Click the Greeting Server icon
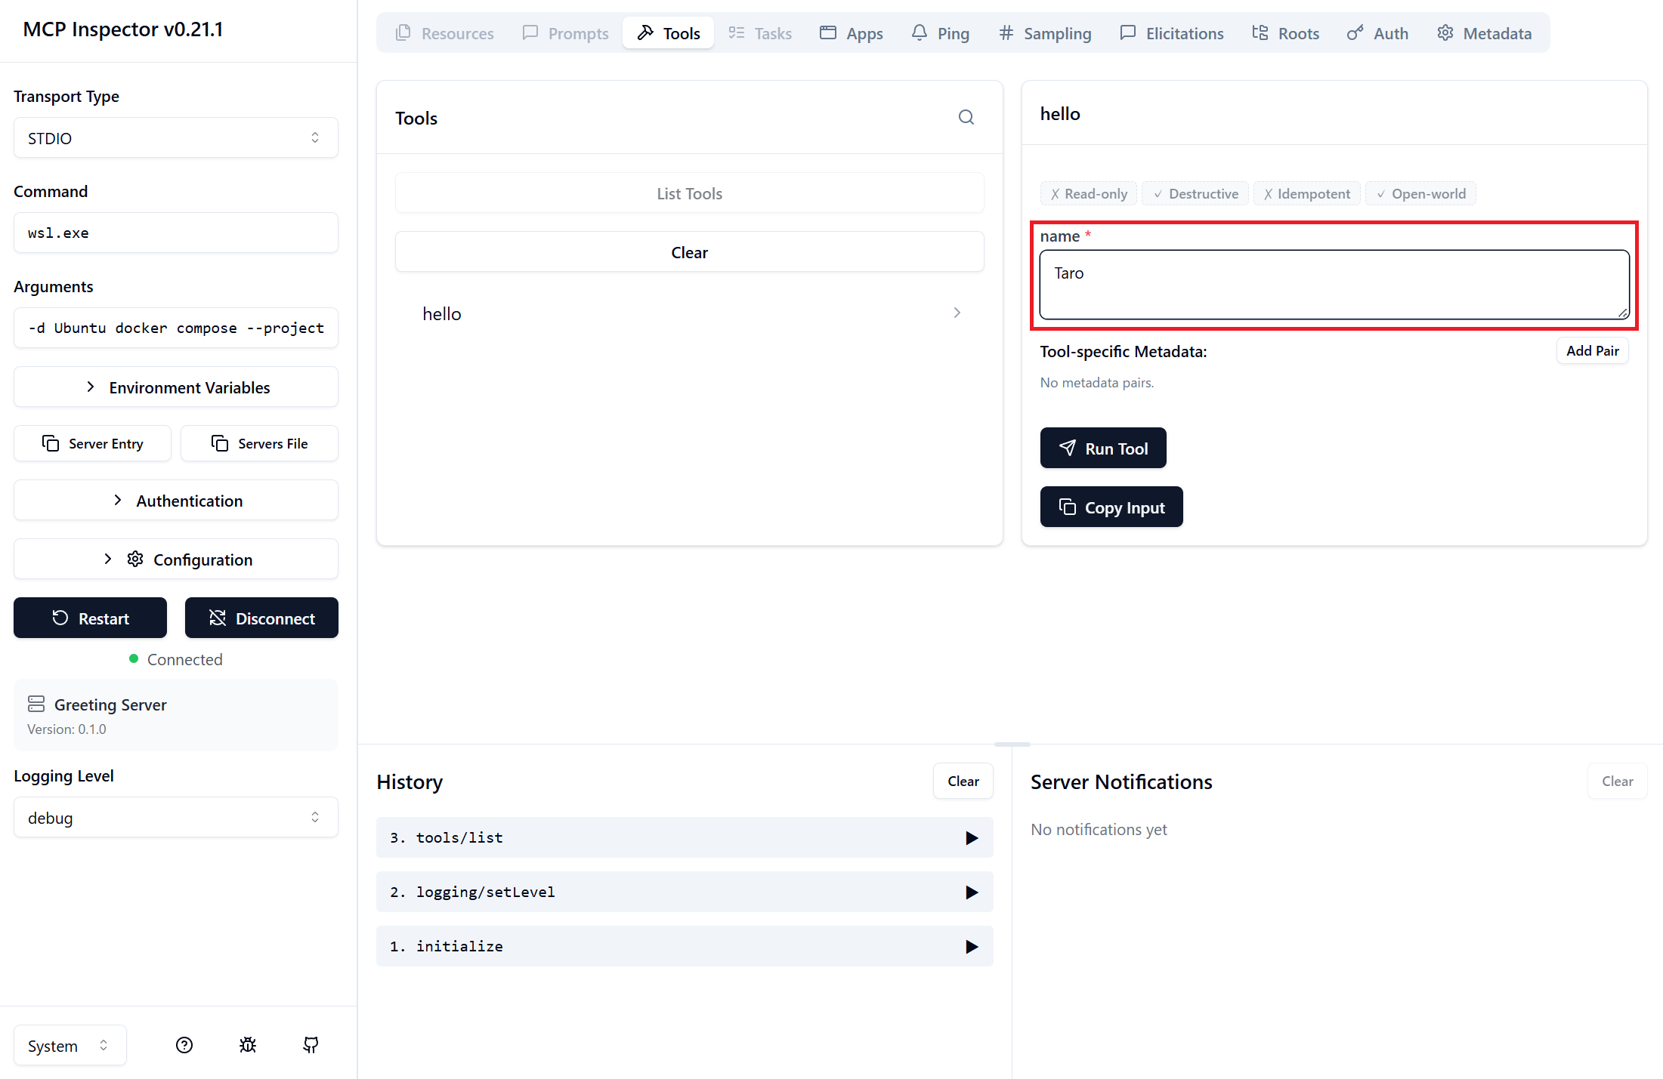 (x=36, y=704)
